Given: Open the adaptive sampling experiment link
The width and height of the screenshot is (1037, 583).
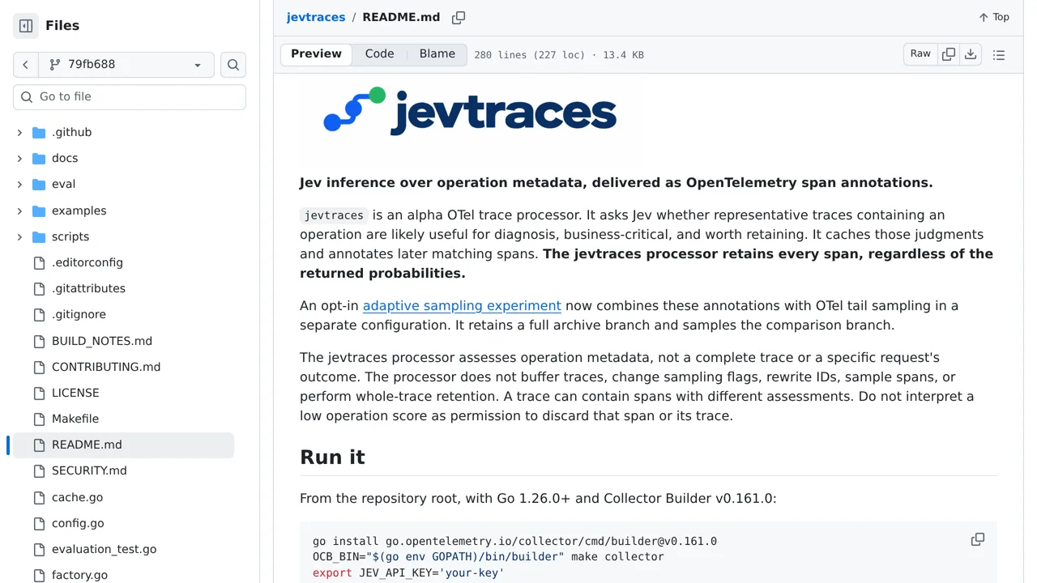Looking at the screenshot, I should tap(462, 306).
